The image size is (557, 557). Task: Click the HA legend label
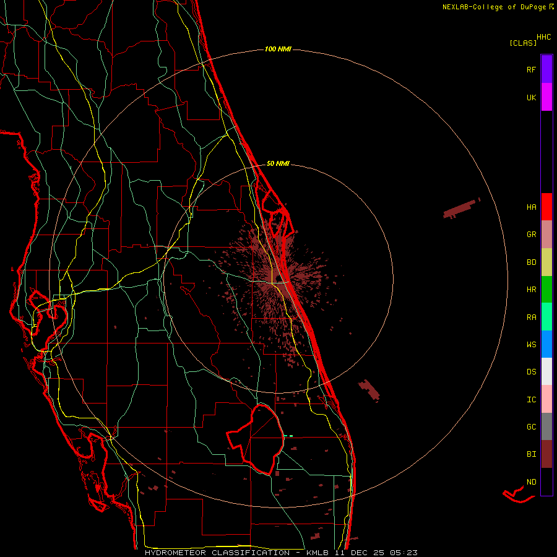[531, 207]
